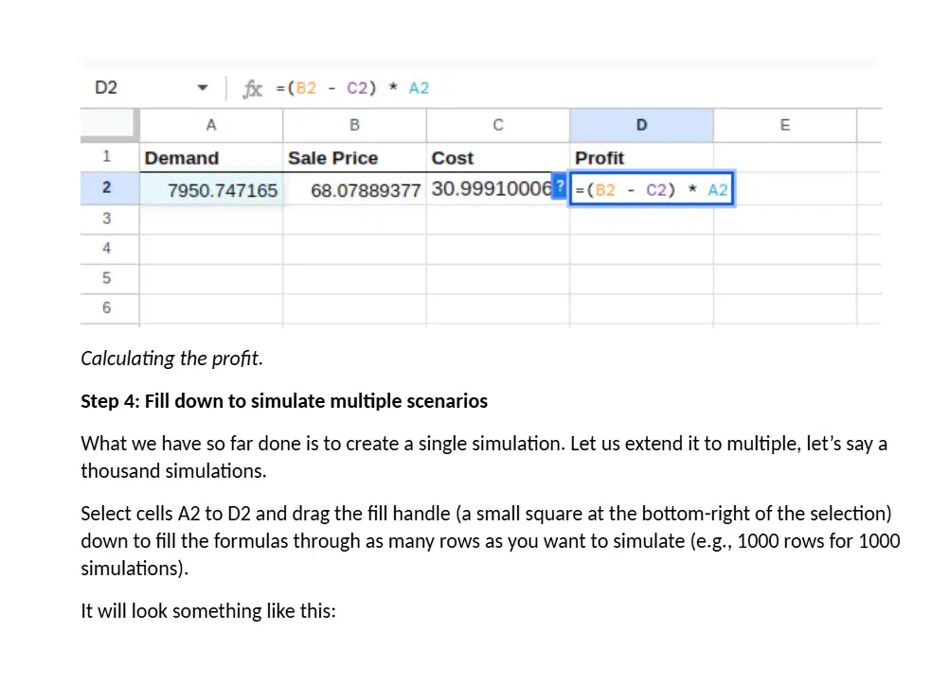Screen dimensions: 949x684
Task: Click the select-all corner box
Action: tap(108, 123)
